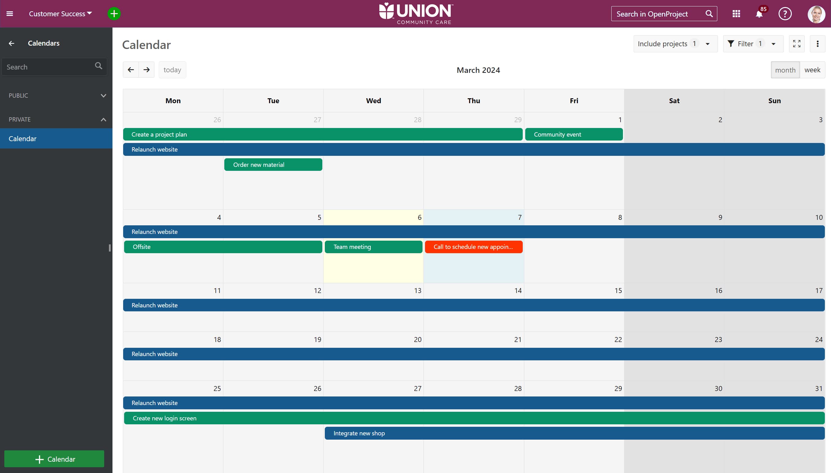Open the three-dot more options menu

(x=817, y=43)
